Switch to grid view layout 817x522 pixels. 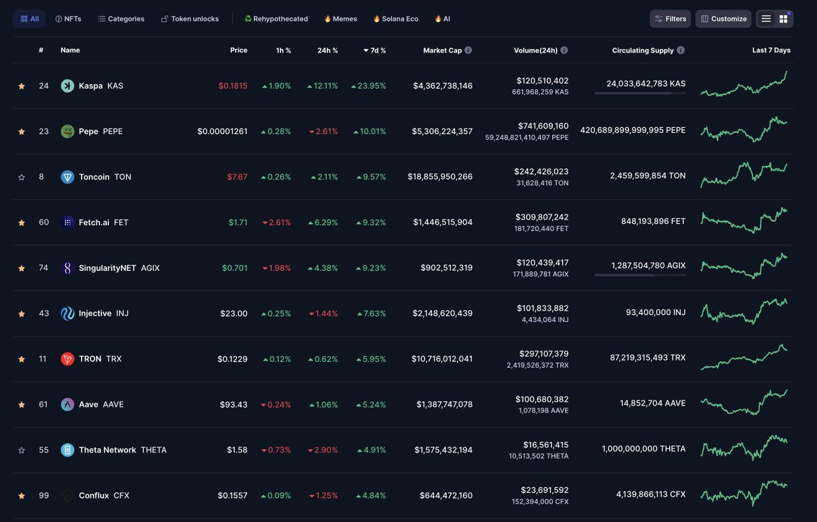[x=782, y=18]
